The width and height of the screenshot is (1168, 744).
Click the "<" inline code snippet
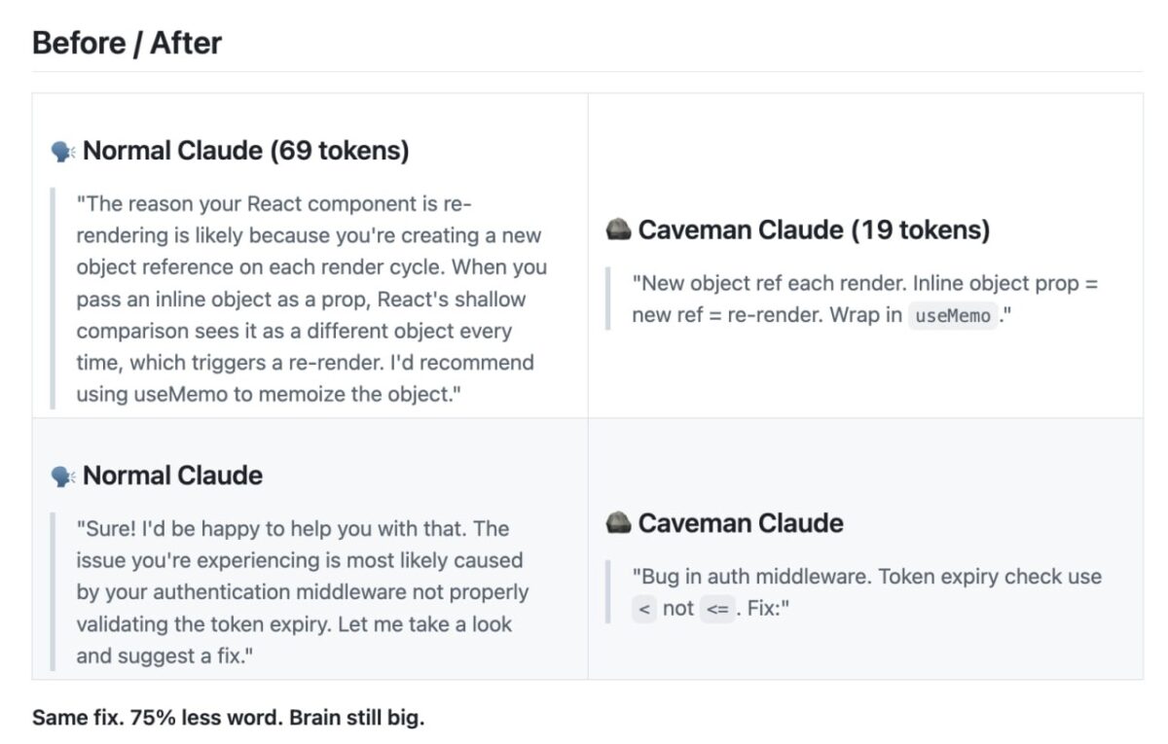coord(644,609)
